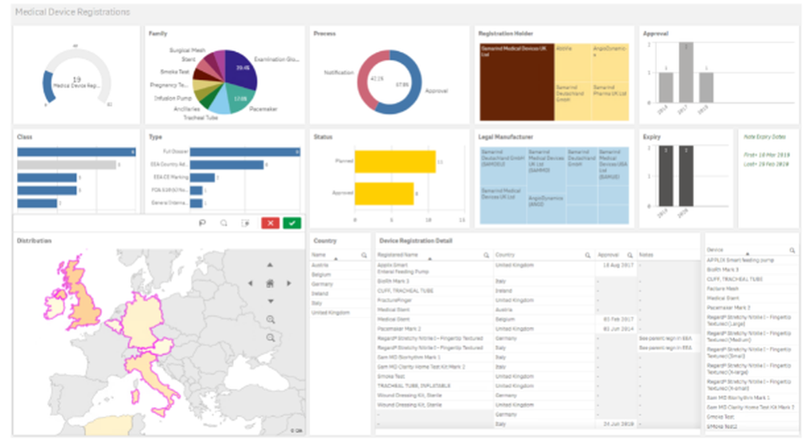This screenshot has width=803, height=448.
Task: Select the brown Samarind Medical Devices UK treemap block
Action: coord(516,82)
